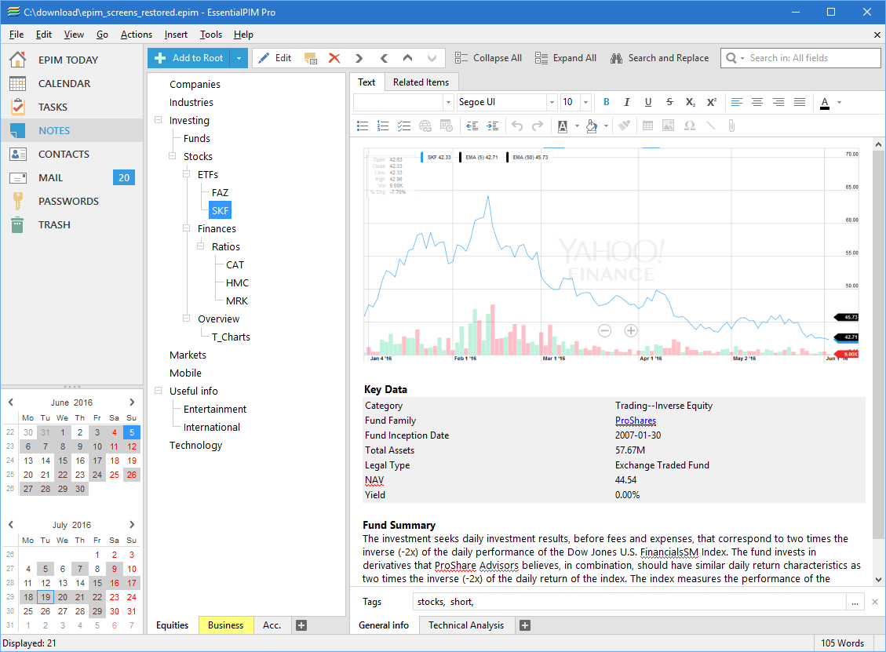The image size is (886, 652).
Task: Move note right with arrow icon
Action: click(x=359, y=58)
